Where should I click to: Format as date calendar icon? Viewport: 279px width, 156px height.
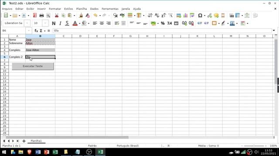[176, 23]
